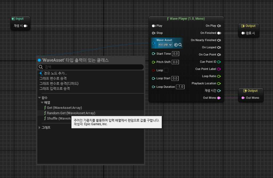The width and height of the screenshot is (273, 178).
Task: Choose 경유 노드 추가... entry
Action: 91,73
